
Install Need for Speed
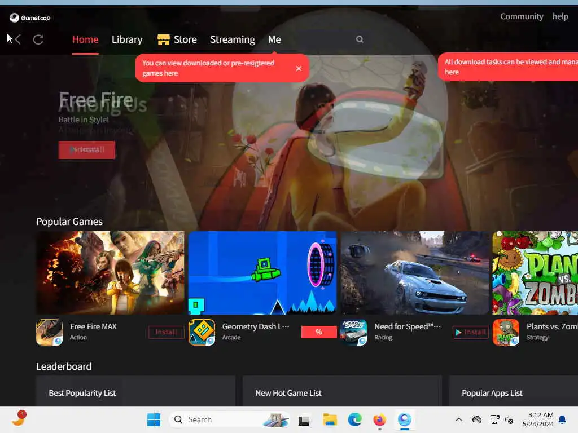pos(471,332)
